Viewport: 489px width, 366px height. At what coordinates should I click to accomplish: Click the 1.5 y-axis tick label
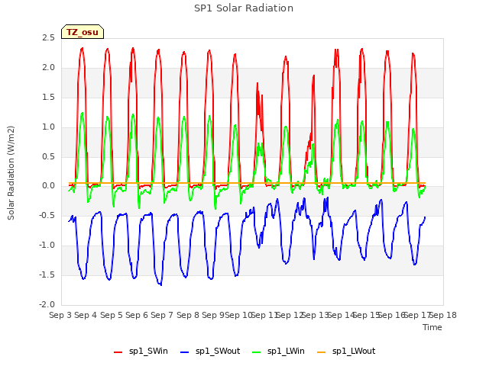click(48, 97)
